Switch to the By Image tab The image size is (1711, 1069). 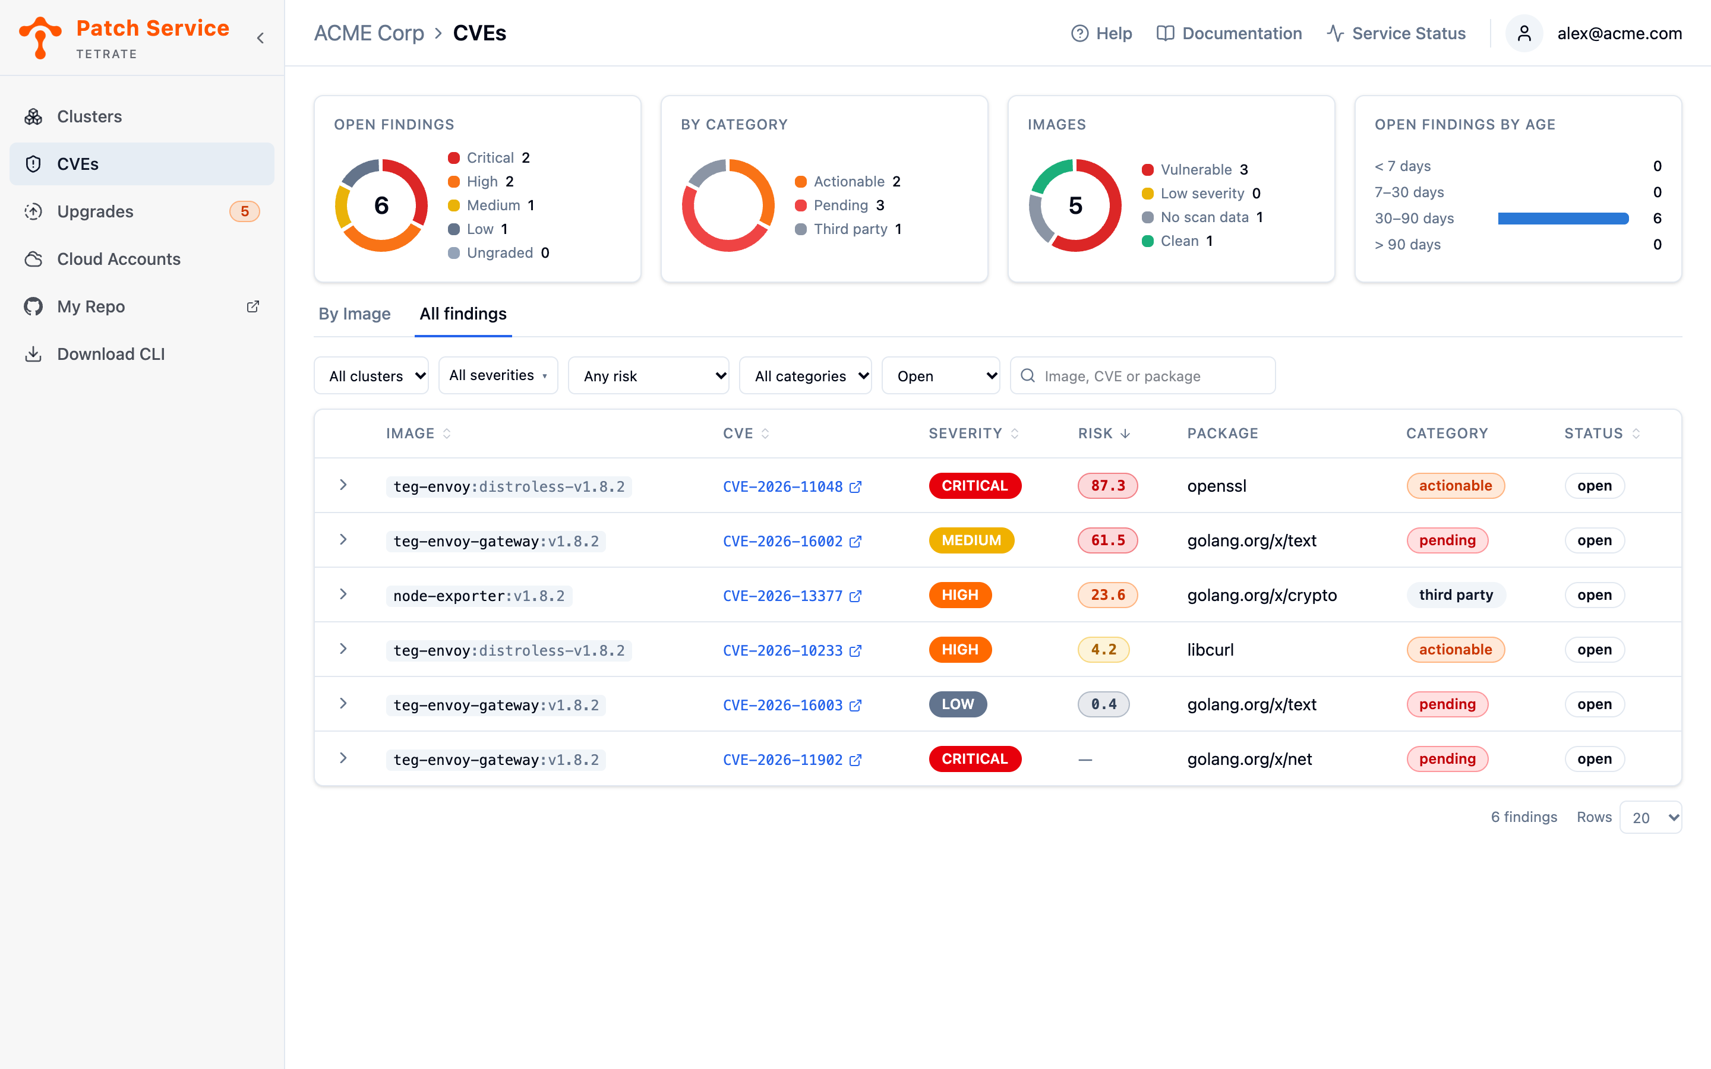354,314
